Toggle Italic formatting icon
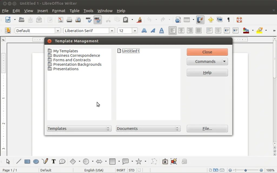This screenshot has width=277, height=173. (x=153, y=31)
